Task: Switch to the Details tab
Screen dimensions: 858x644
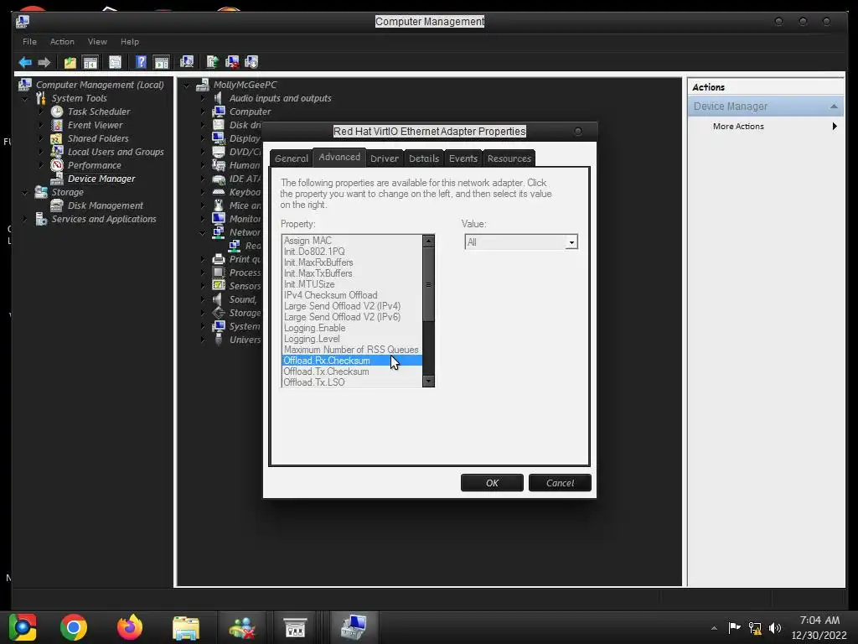Action: click(x=424, y=158)
